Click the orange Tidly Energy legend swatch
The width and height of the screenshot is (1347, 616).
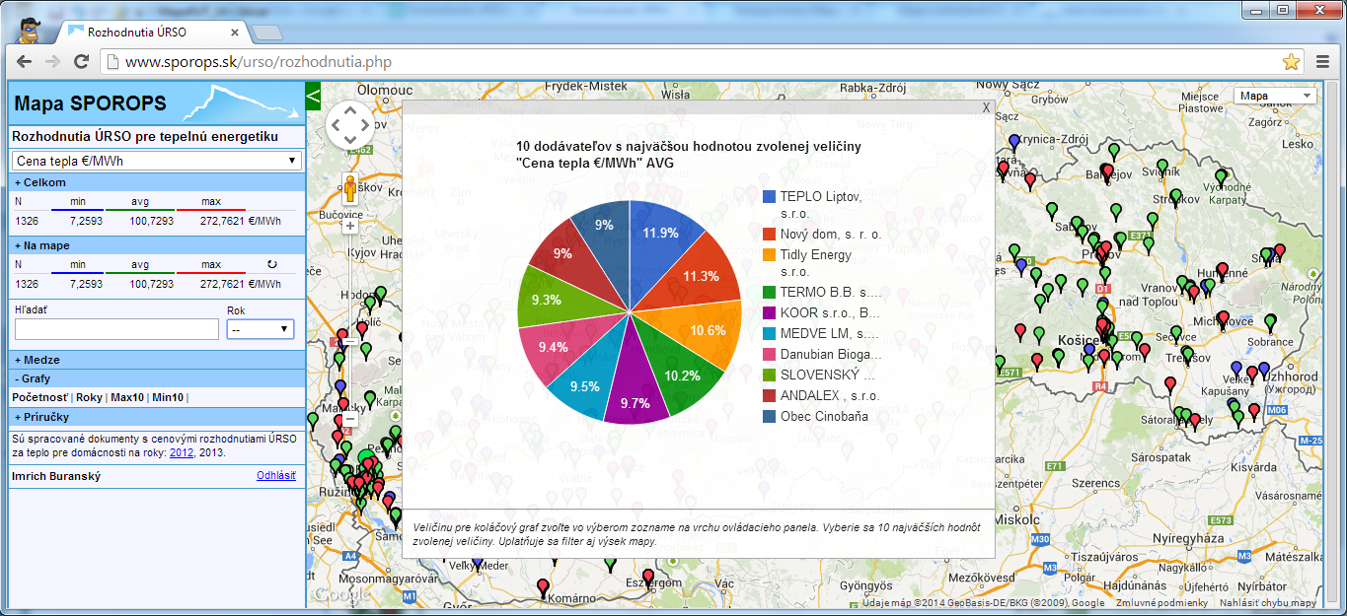tap(770, 254)
